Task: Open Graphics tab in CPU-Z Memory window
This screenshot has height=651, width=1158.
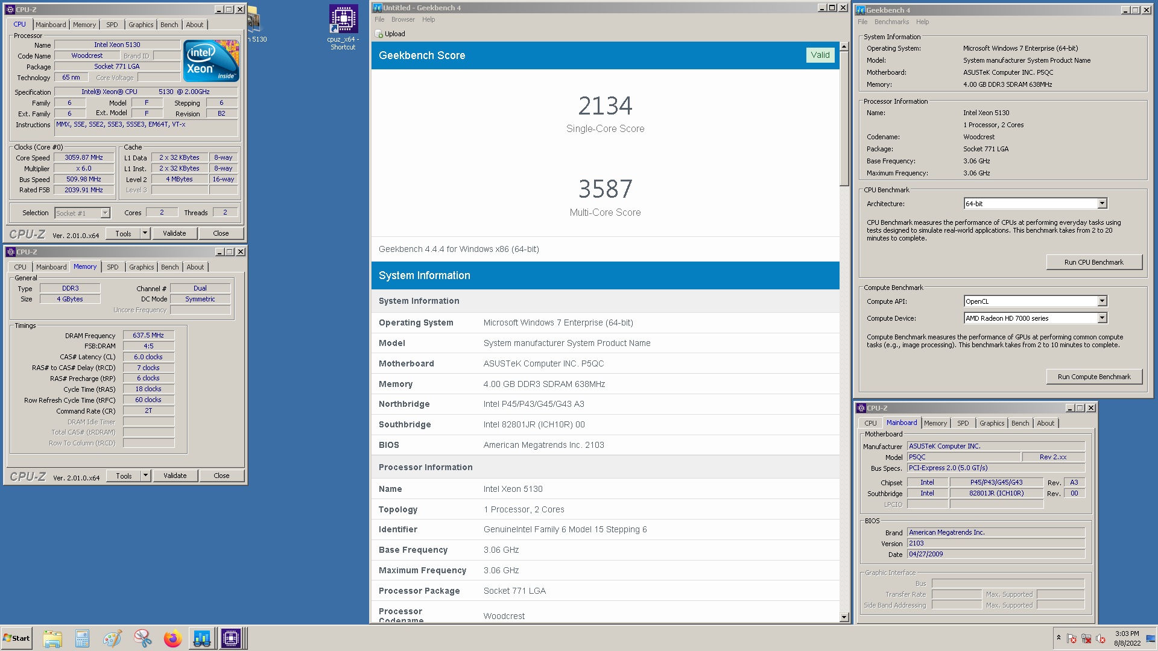Action: coord(142,267)
